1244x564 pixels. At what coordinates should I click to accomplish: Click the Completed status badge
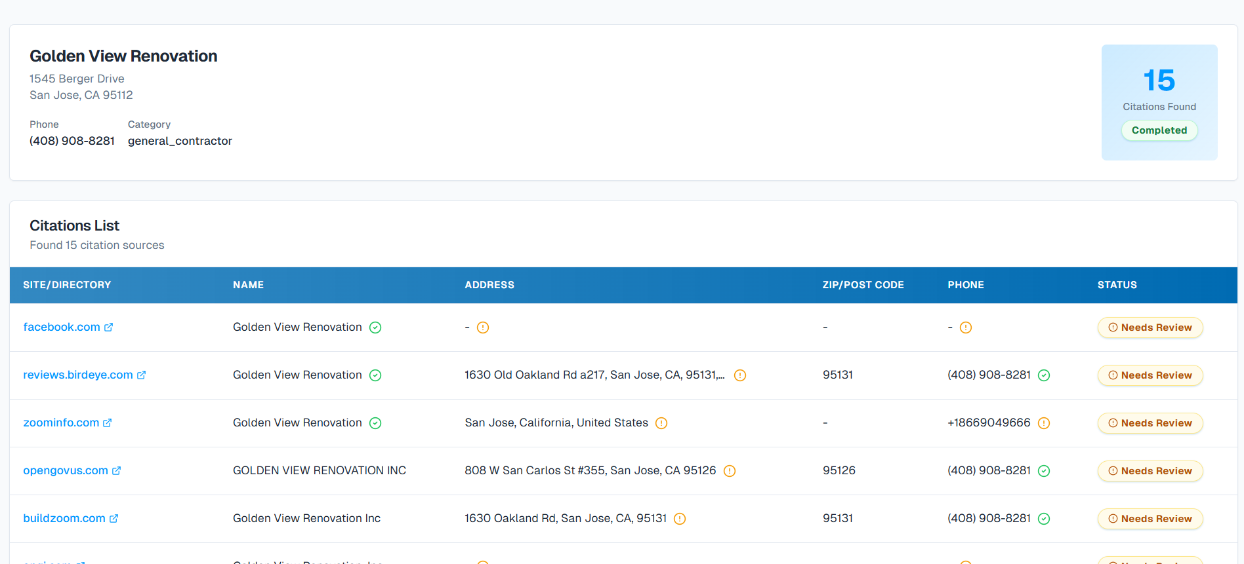click(1159, 130)
